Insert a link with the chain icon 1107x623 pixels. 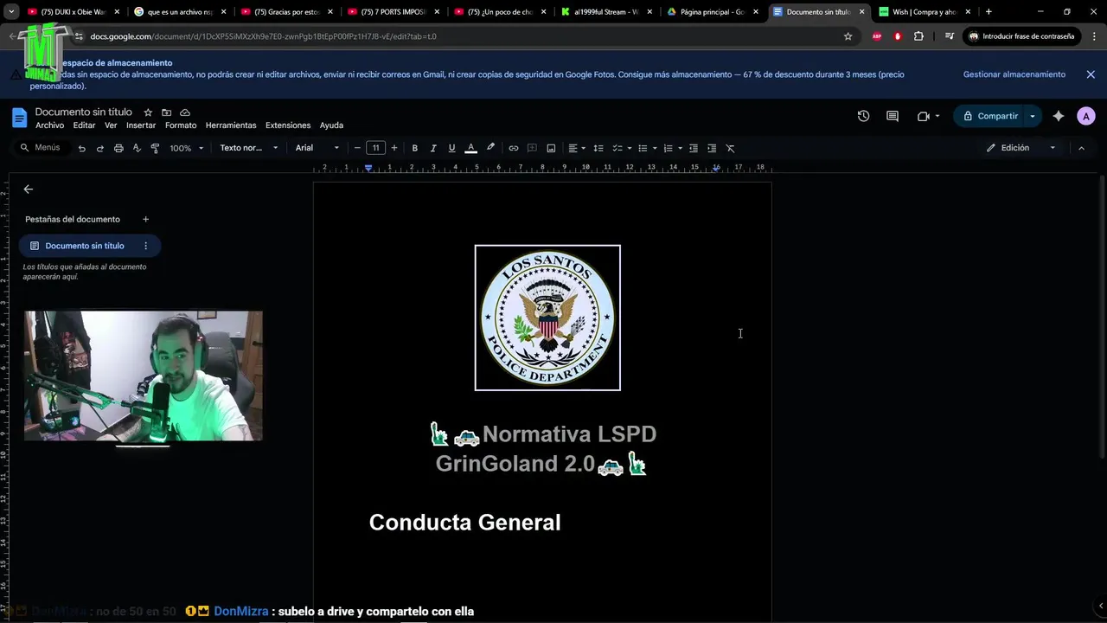[513, 148]
